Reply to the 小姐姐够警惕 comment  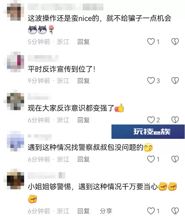click(x=84, y=211)
